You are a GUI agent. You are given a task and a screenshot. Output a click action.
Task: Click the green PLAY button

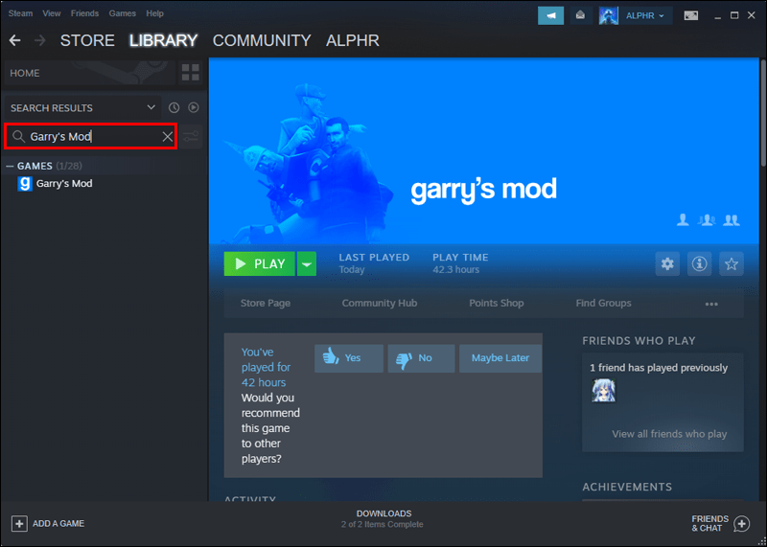[259, 264]
